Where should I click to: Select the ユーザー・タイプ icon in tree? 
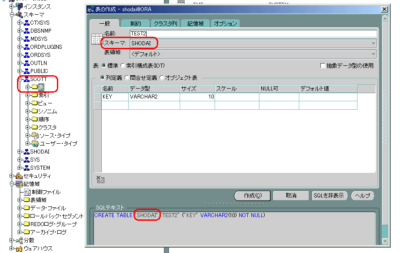35,144
